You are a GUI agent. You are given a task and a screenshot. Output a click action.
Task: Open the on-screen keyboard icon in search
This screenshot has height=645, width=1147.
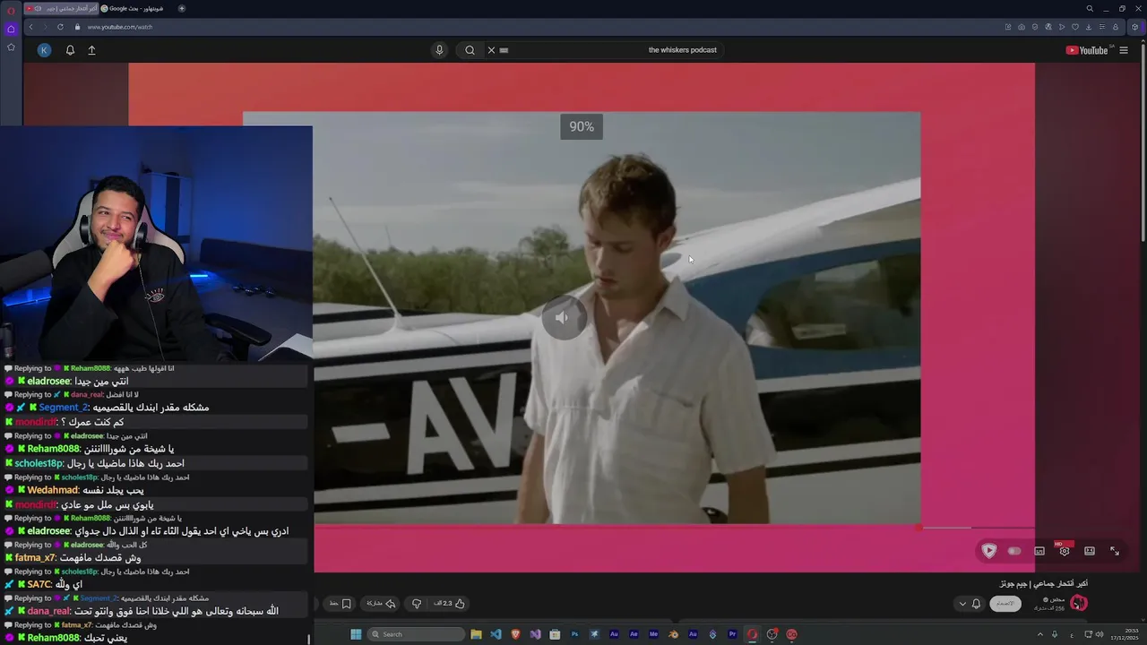point(504,50)
